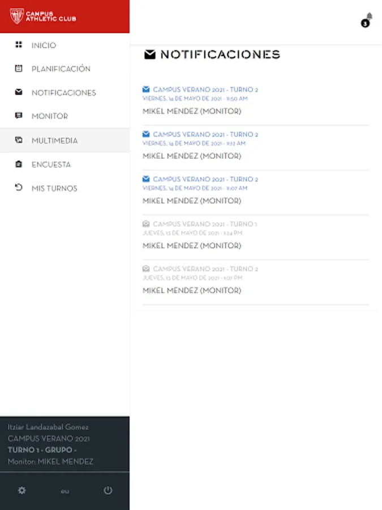
Task: Open unread Turno 2 notification from 11:50 AM
Action: tap(256, 100)
